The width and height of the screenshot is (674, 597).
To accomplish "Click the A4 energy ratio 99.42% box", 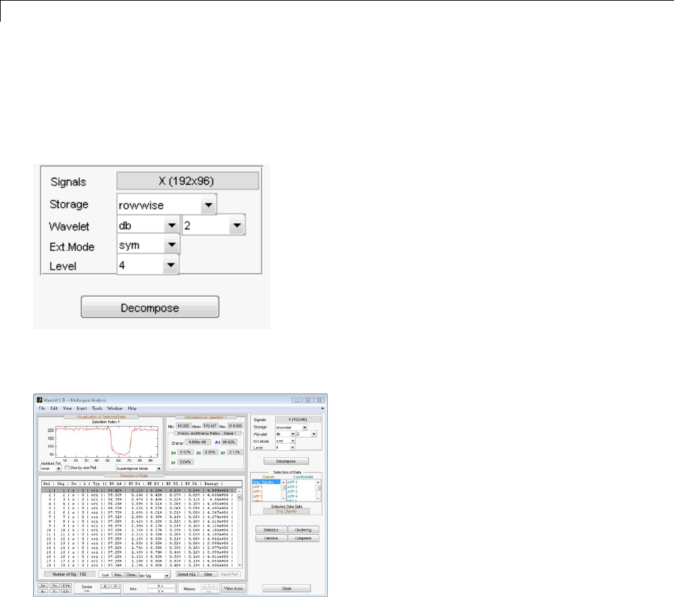I will (x=229, y=442).
